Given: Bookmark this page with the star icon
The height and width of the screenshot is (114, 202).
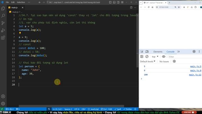Looking at the screenshot, I should [x=179, y=7].
